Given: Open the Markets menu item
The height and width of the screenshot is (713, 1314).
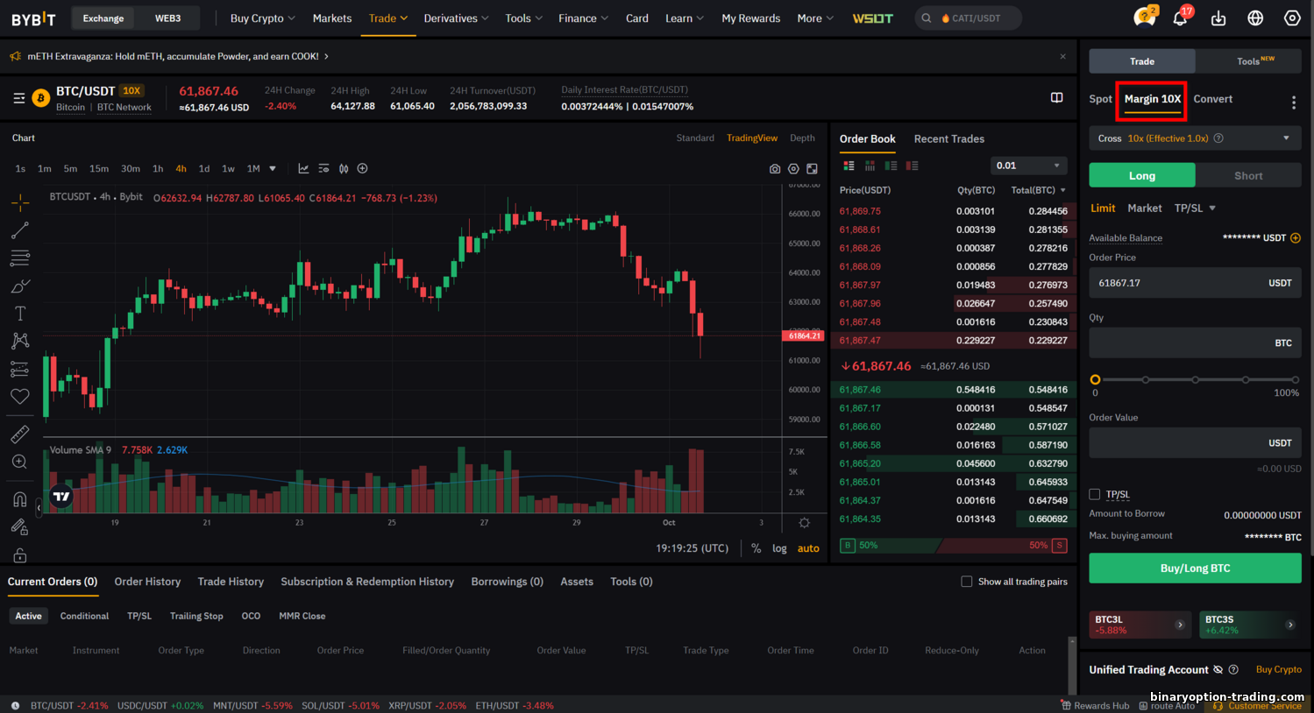Looking at the screenshot, I should point(332,18).
